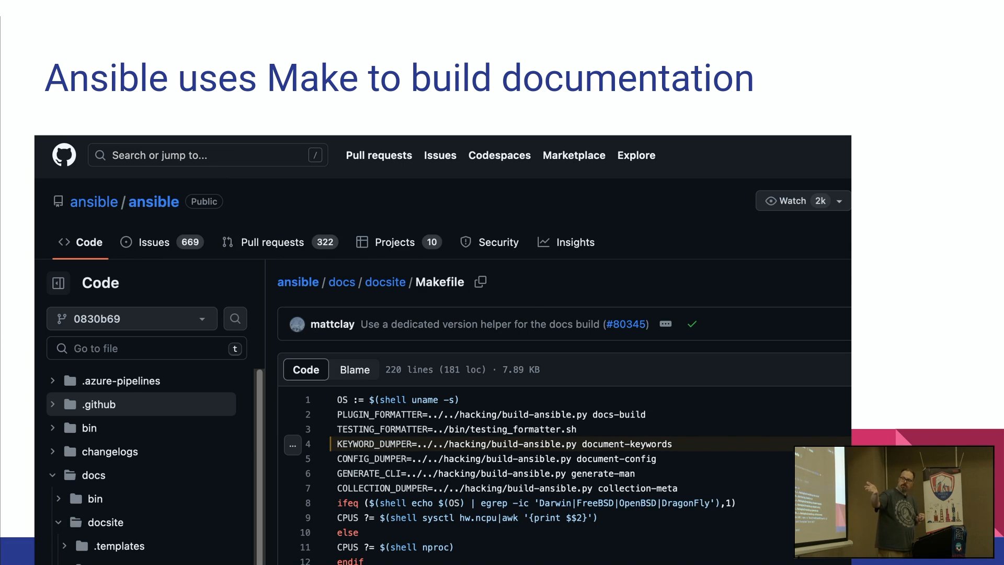Click the search magnifier icon in top bar
This screenshot has width=1004, height=565.
100,155
